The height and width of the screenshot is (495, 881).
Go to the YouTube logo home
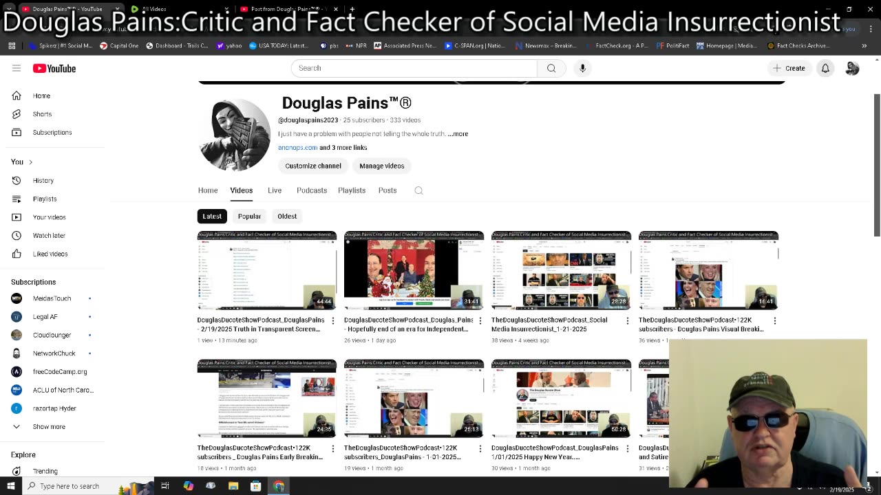(54, 68)
